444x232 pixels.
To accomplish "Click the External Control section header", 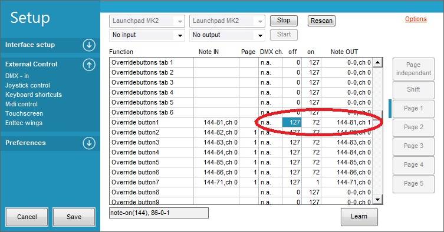I will point(50,64).
